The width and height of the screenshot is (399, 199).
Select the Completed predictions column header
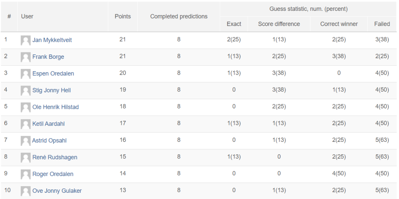178,16
